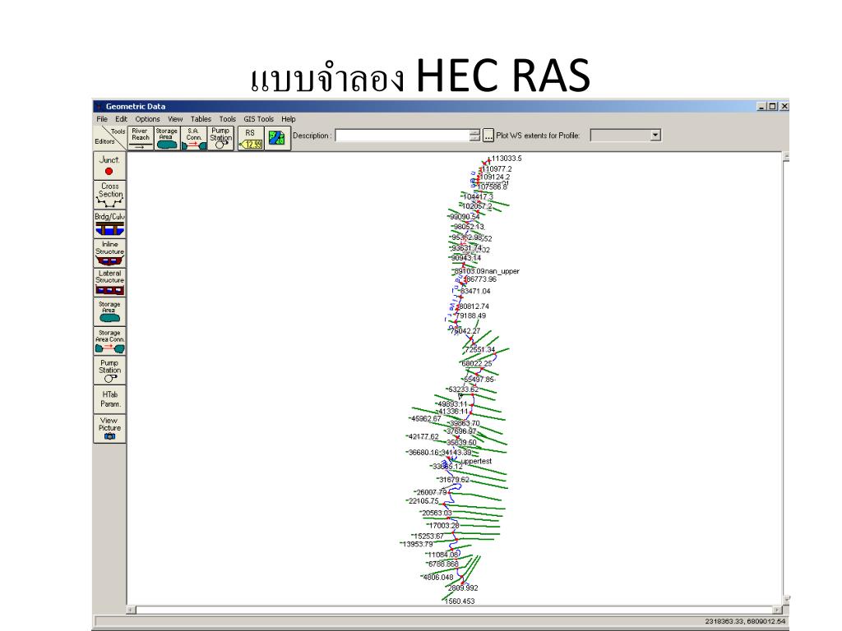Open the Junct. editor
This screenshot has width=842, height=631.
(109, 166)
